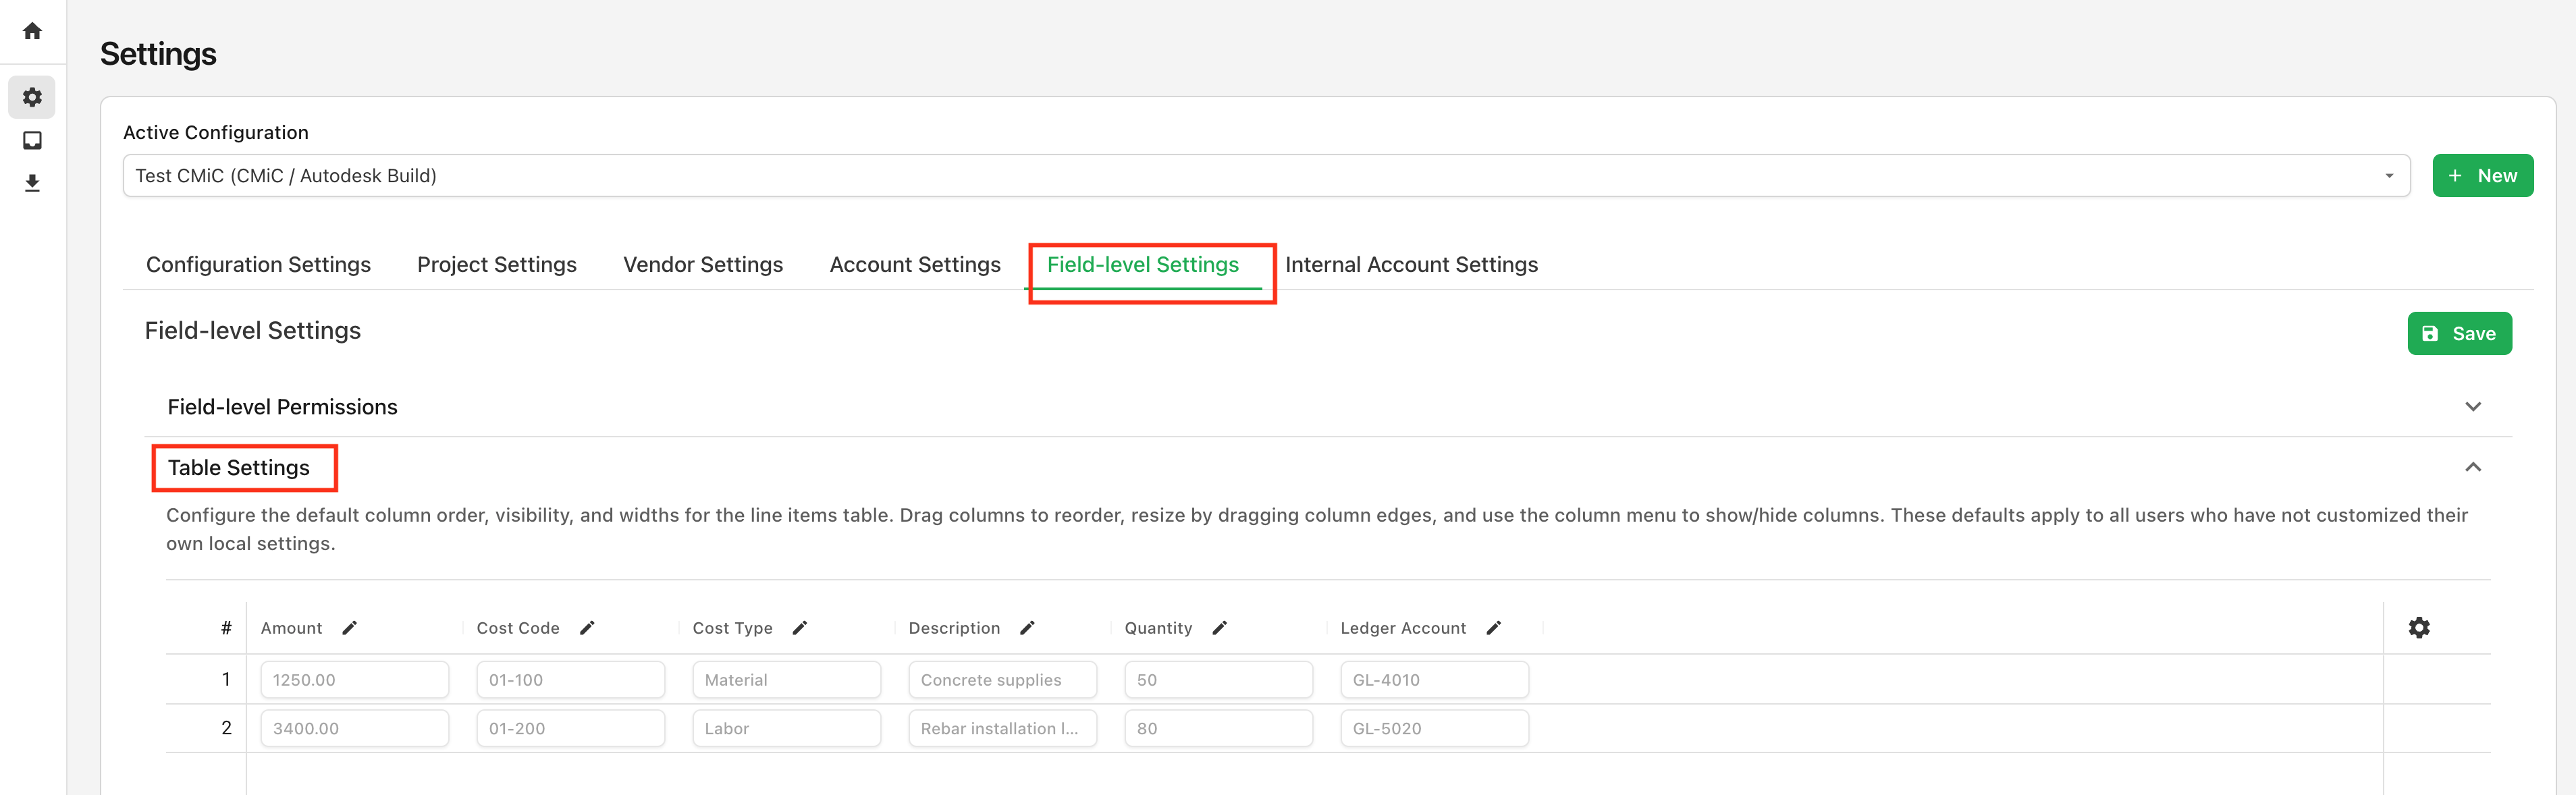Click the download icon in sidebar
Screen dimensions: 2576x795
coord(32,183)
